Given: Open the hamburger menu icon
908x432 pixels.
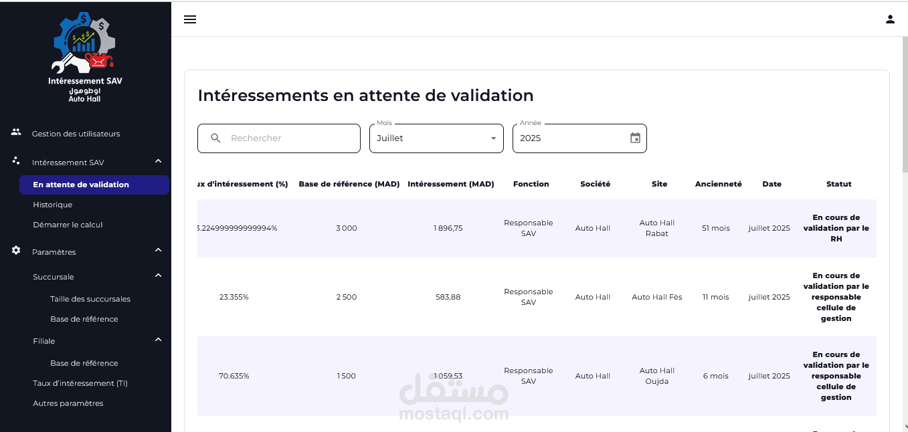Looking at the screenshot, I should pos(190,19).
